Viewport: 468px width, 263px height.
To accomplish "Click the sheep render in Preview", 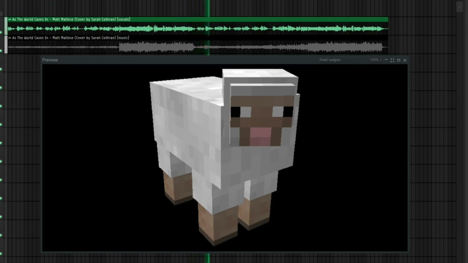I will coord(224,157).
